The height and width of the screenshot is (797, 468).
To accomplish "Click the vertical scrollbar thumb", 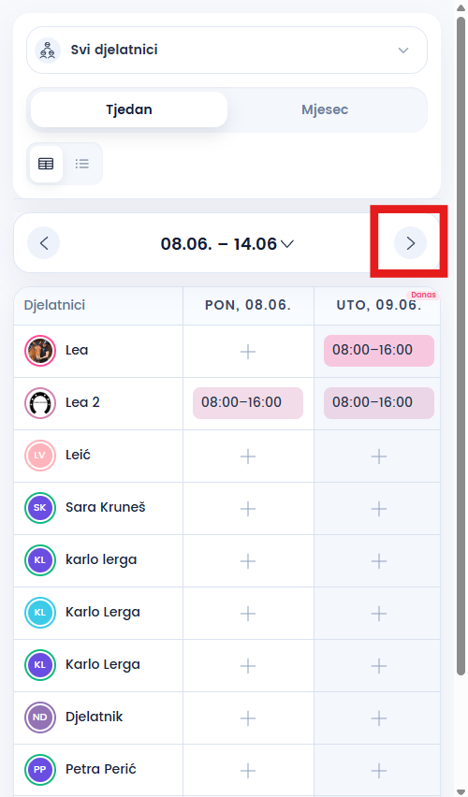I will point(461,345).
